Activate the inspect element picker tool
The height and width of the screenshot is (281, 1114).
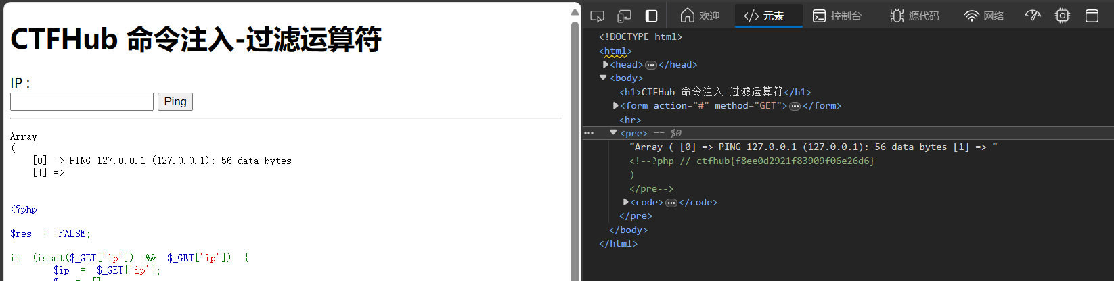597,16
